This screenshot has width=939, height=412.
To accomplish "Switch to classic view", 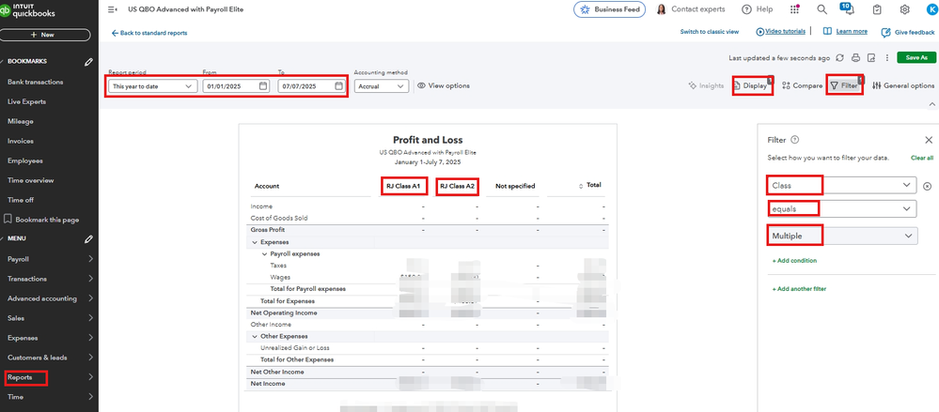I will [x=710, y=32].
